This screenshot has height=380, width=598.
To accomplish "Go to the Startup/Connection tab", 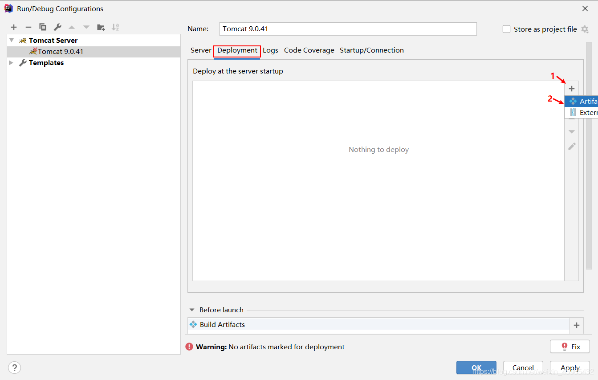I will point(372,50).
